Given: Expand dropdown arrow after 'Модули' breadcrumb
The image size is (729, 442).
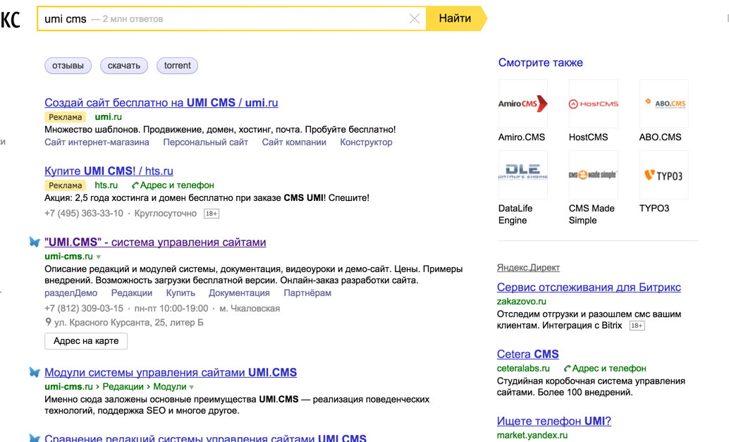Looking at the screenshot, I should 192,387.
